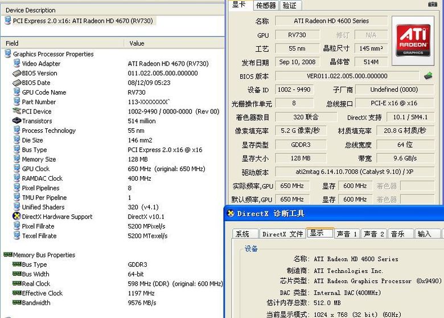The image size is (444, 318).
Task: Click the Part Number row icon
Action: [x=17, y=101]
